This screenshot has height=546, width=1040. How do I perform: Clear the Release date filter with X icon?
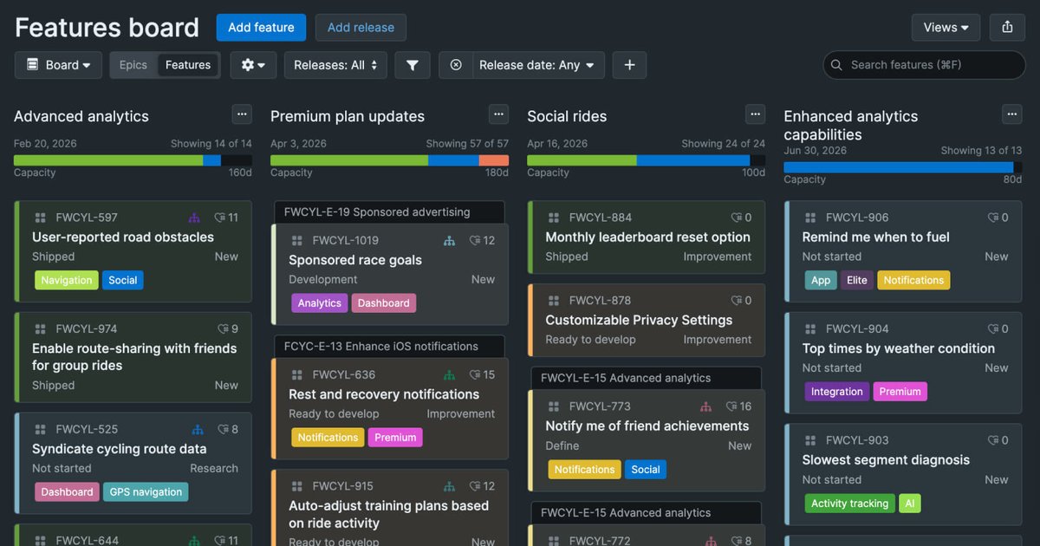[x=456, y=65]
